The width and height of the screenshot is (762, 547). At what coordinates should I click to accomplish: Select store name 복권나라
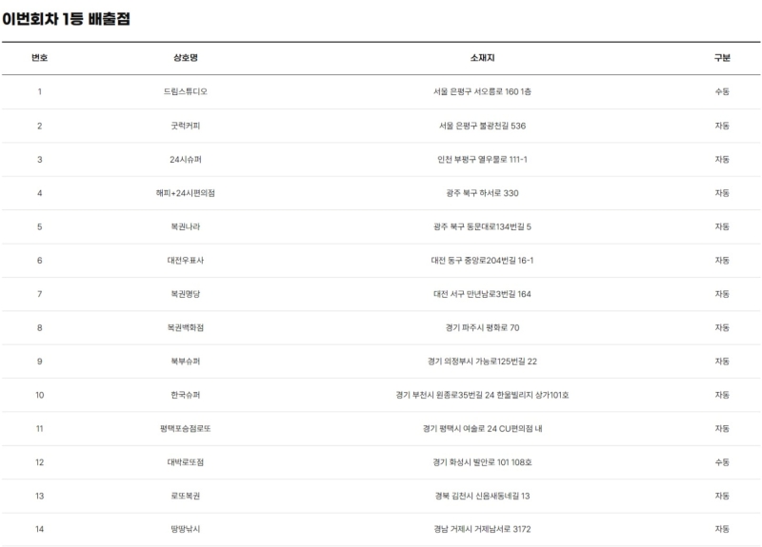click(x=186, y=226)
